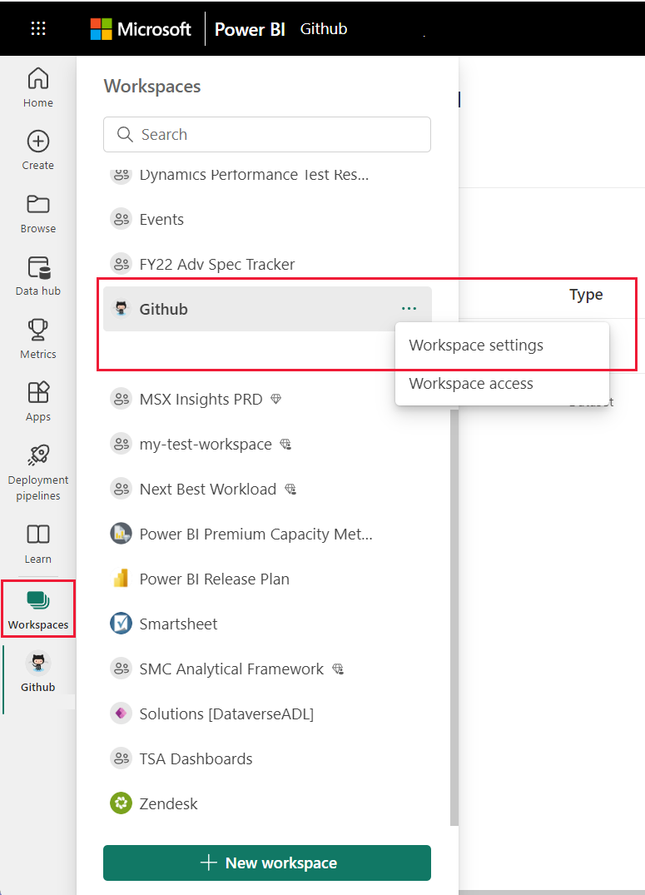Open Power BI Premium Capacity Metrics workspace

coord(267,535)
